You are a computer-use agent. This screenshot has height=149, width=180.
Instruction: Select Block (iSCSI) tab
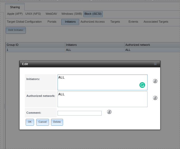(x=93, y=14)
